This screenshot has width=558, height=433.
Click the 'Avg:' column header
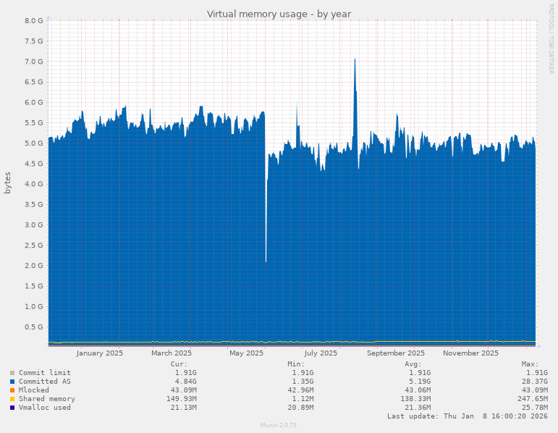pyautogui.click(x=413, y=364)
